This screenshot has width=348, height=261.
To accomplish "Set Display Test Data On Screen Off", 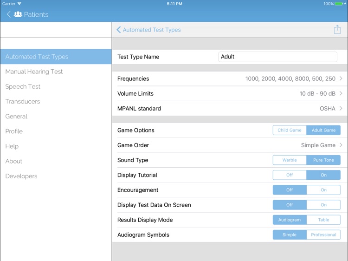I will [290, 205].
